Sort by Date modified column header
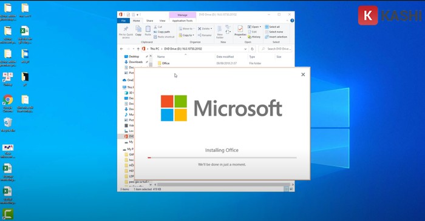Screen dimensions: 425x221 (225, 57)
